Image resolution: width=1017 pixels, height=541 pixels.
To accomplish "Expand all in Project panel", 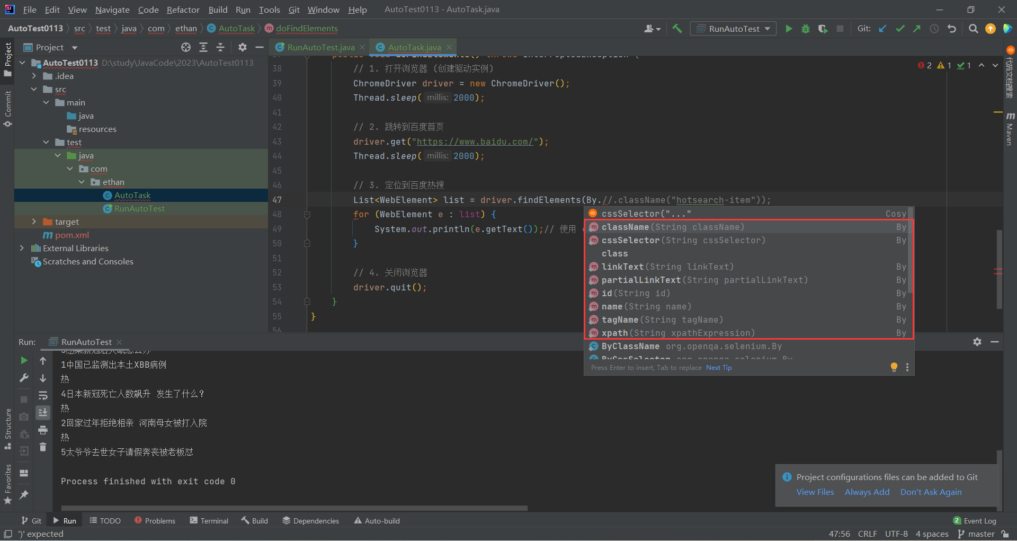I will pyautogui.click(x=203, y=47).
